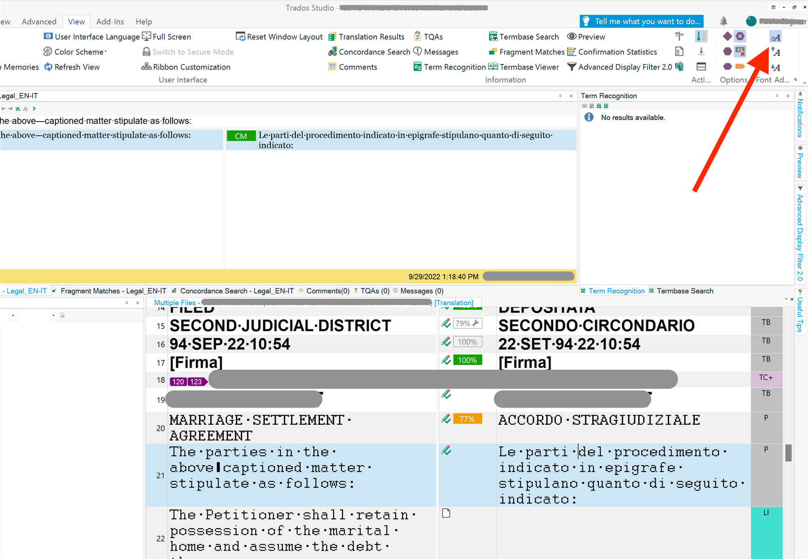Viewport: 808px width, 559px height.
Task: Open the TQAs window from the ribbon
Action: pyautogui.click(x=428, y=37)
